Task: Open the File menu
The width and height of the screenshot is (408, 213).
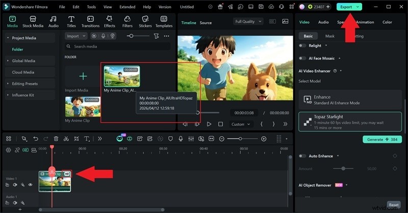Action: [62, 7]
